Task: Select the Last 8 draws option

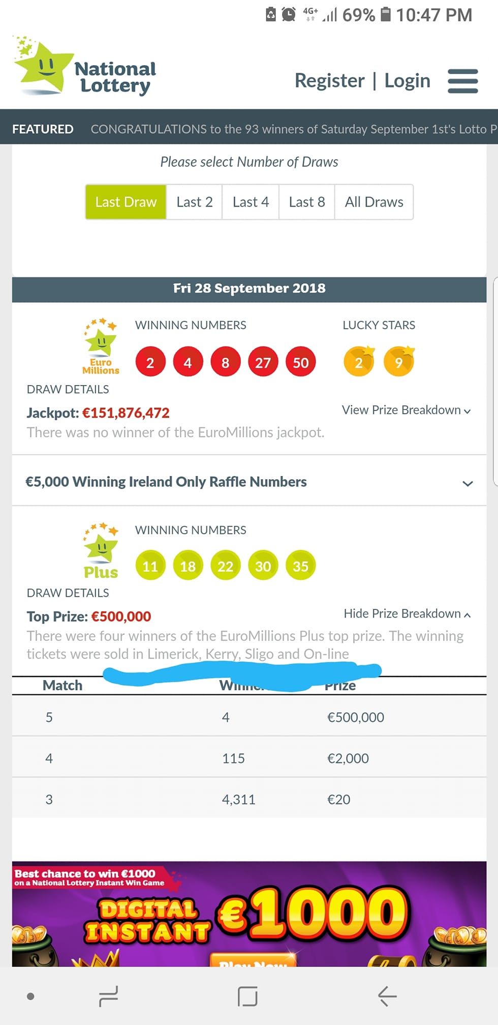Action: point(307,202)
